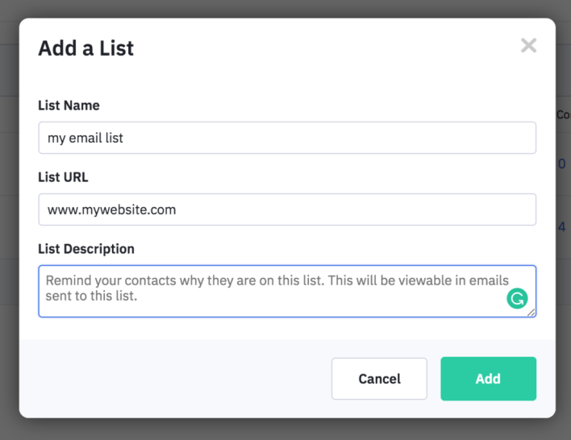Click the dialog footer left of Cancel
The height and width of the screenshot is (440, 571).
[x=177, y=379]
